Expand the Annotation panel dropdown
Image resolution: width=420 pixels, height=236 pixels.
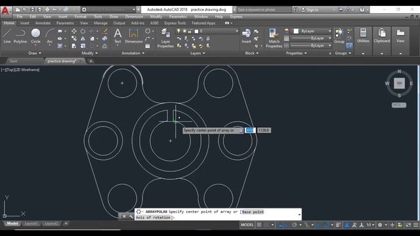(x=133, y=53)
